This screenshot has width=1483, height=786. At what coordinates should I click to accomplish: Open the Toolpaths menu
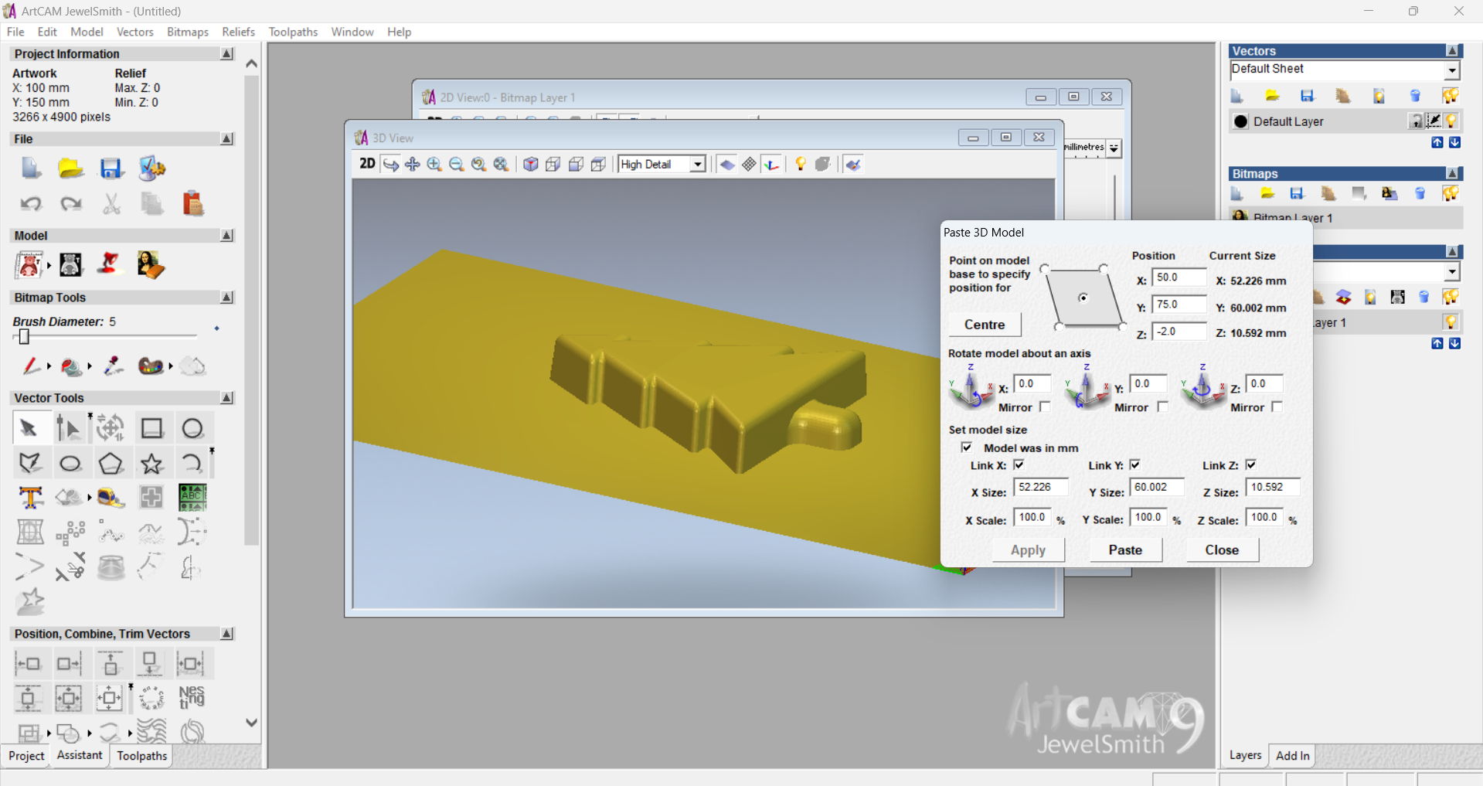tap(293, 32)
